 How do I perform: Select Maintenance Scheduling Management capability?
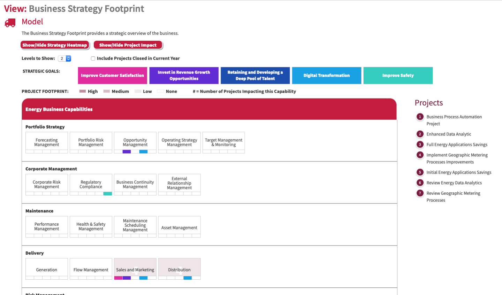135,225
